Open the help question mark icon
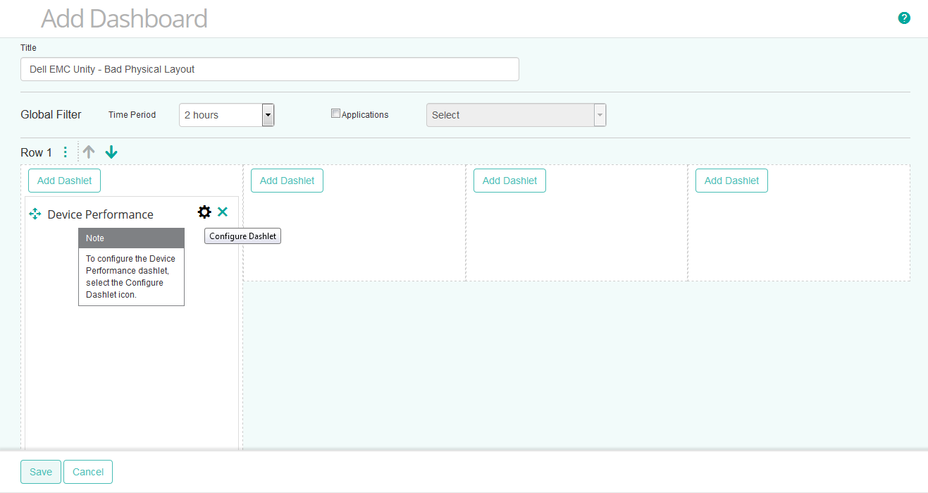The image size is (928, 493). tap(904, 18)
